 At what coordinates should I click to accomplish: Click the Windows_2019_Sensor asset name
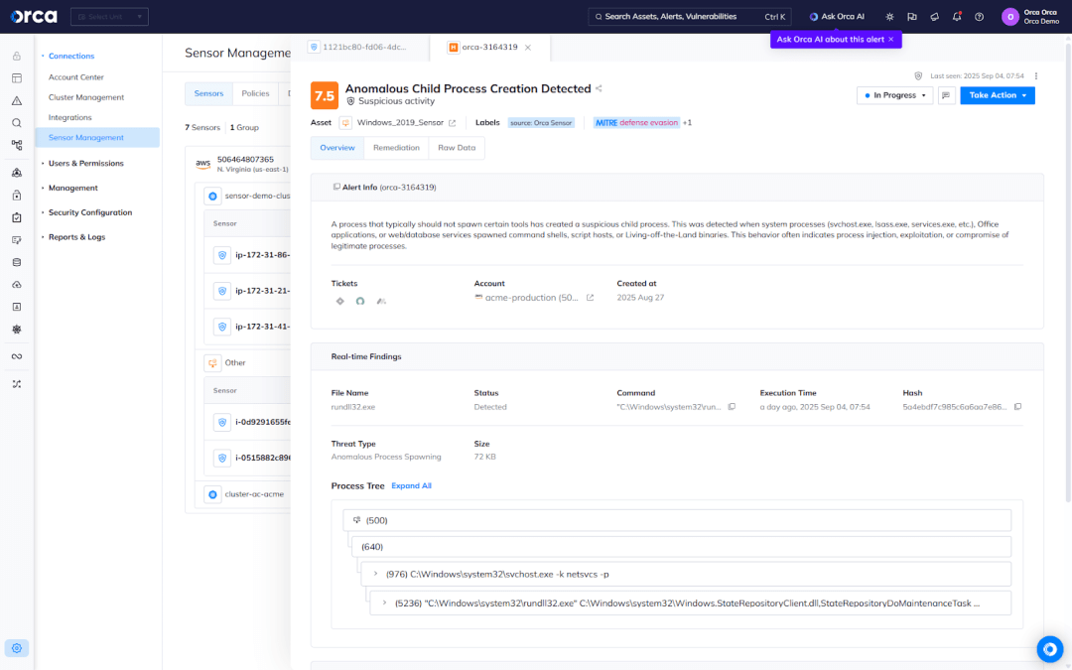[x=400, y=123]
